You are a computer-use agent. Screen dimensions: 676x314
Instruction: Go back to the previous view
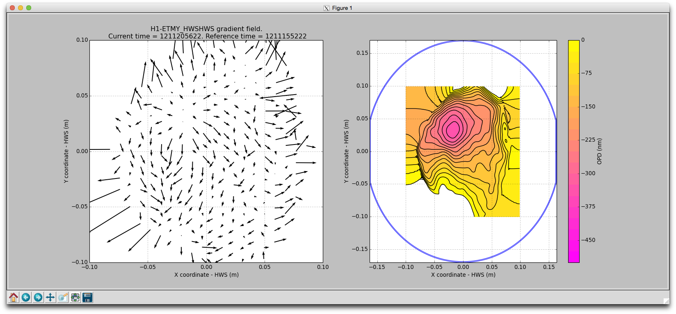[26, 297]
